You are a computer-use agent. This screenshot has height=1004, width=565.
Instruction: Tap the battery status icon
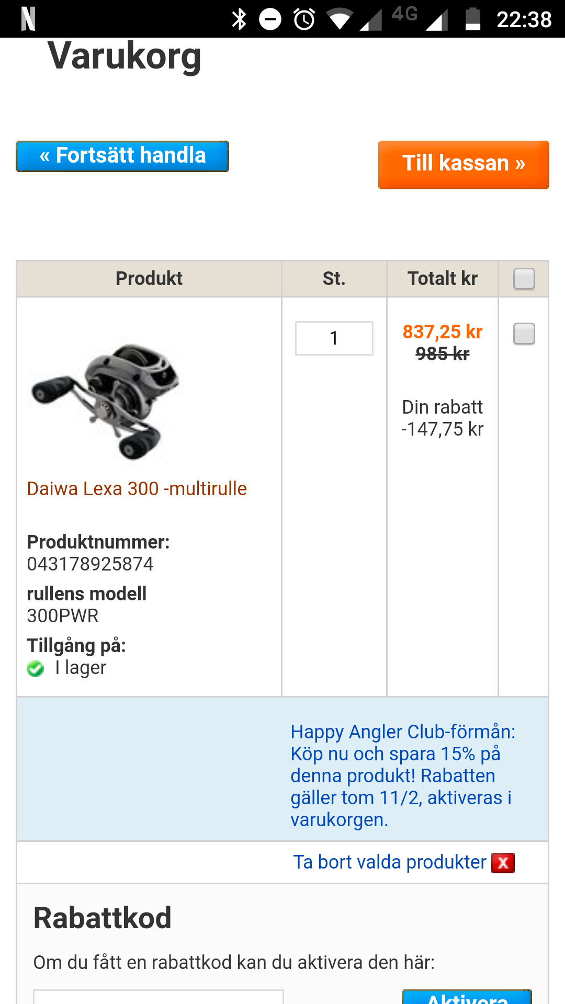[x=473, y=19]
